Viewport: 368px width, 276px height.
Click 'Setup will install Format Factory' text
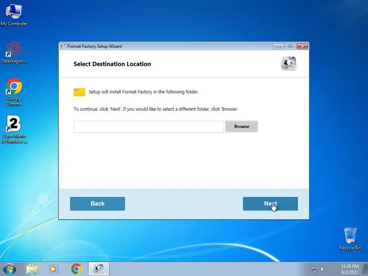pyautogui.click(x=144, y=92)
